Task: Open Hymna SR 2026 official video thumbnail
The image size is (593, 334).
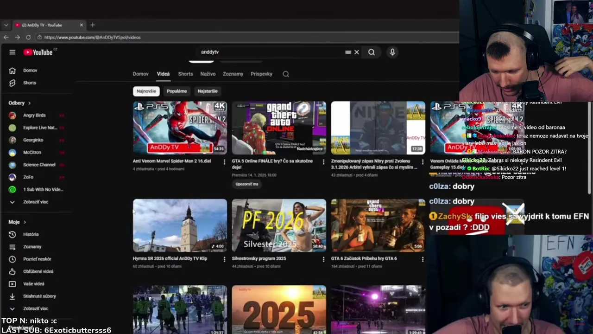Action: click(x=180, y=225)
